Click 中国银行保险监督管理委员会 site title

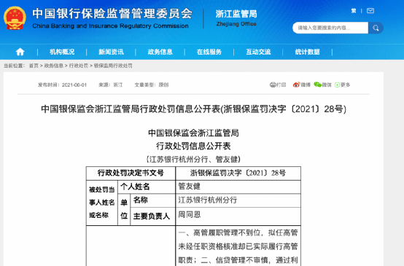(x=112, y=13)
